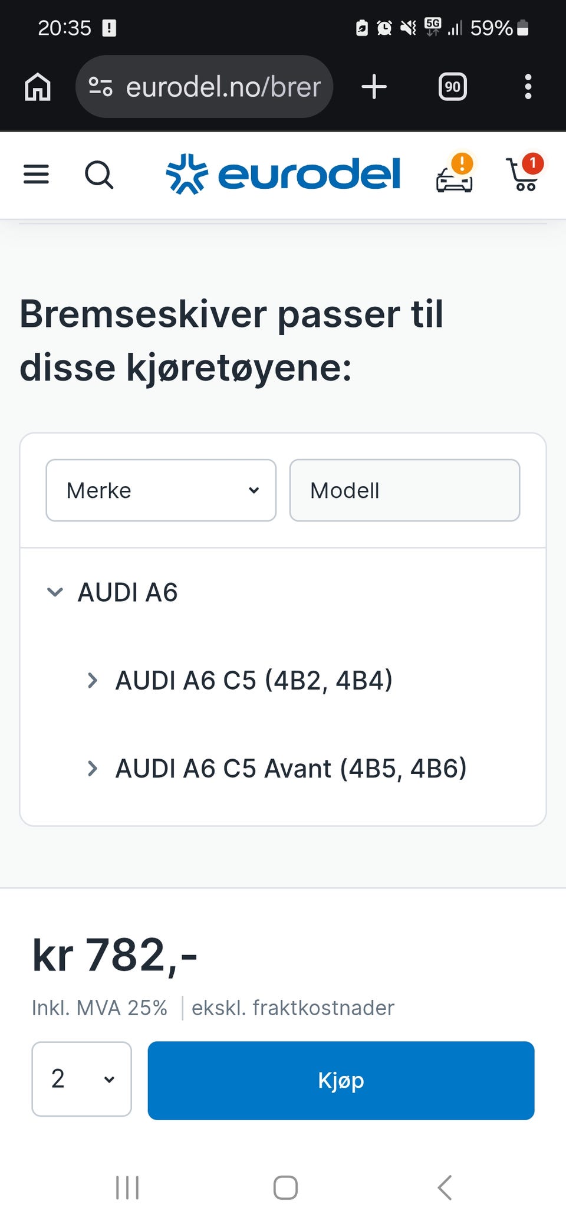Collapse the AUDI A6 group

point(55,592)
